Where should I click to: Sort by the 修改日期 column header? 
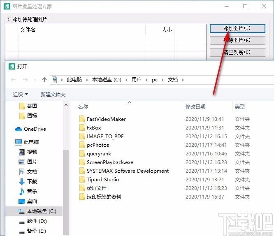pos(195,106)
